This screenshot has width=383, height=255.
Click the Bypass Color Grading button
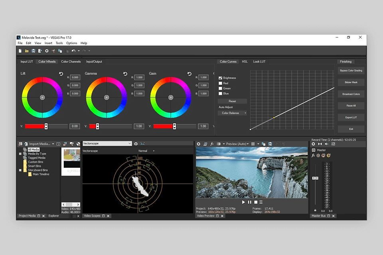(351, 71)
